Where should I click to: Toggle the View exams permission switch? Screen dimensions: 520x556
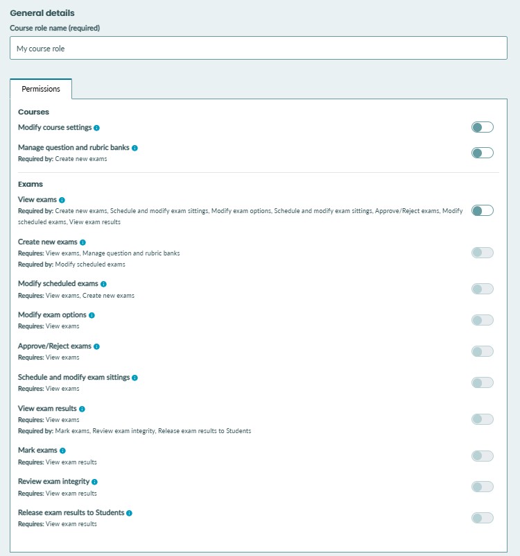pos(482,210)
